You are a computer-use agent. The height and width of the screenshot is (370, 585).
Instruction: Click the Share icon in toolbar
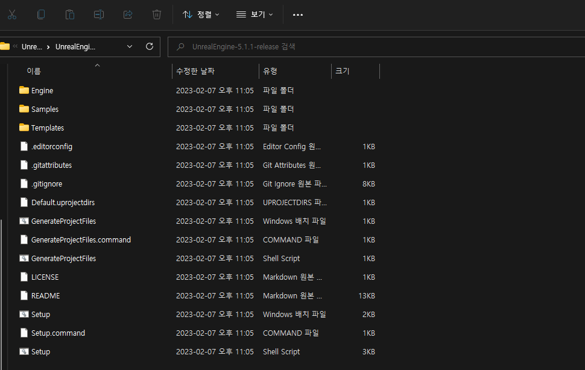128,14
